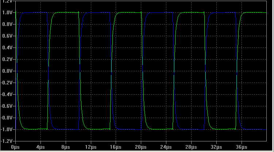274x152 pixels.
Task: Click the 20µs time axis label
Action: (141, 147)
